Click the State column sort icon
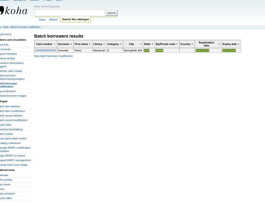The height and width of the screenshot is (203, 265). coord(152,44)
